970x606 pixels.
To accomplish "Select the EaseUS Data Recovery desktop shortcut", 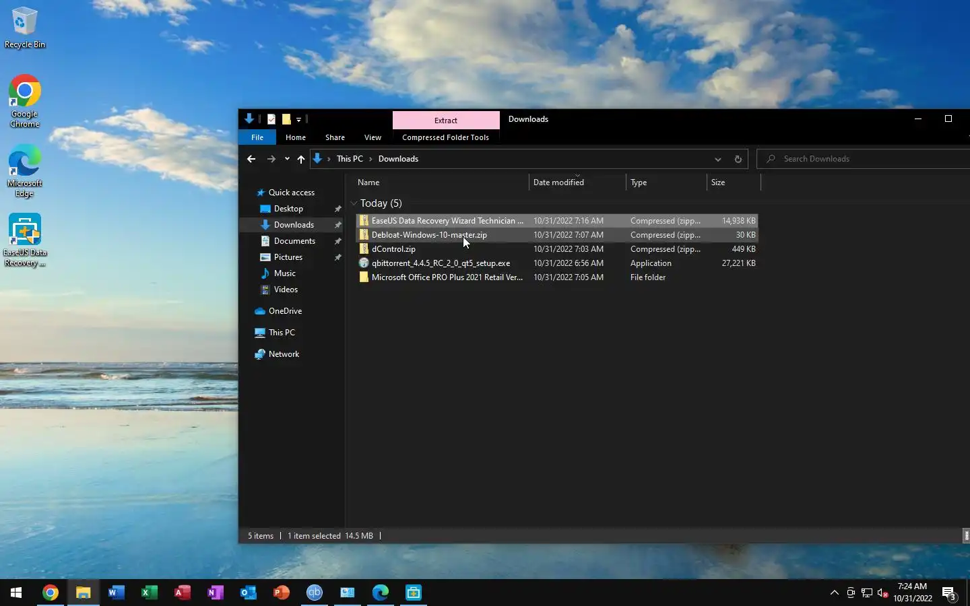I will 25,240.
